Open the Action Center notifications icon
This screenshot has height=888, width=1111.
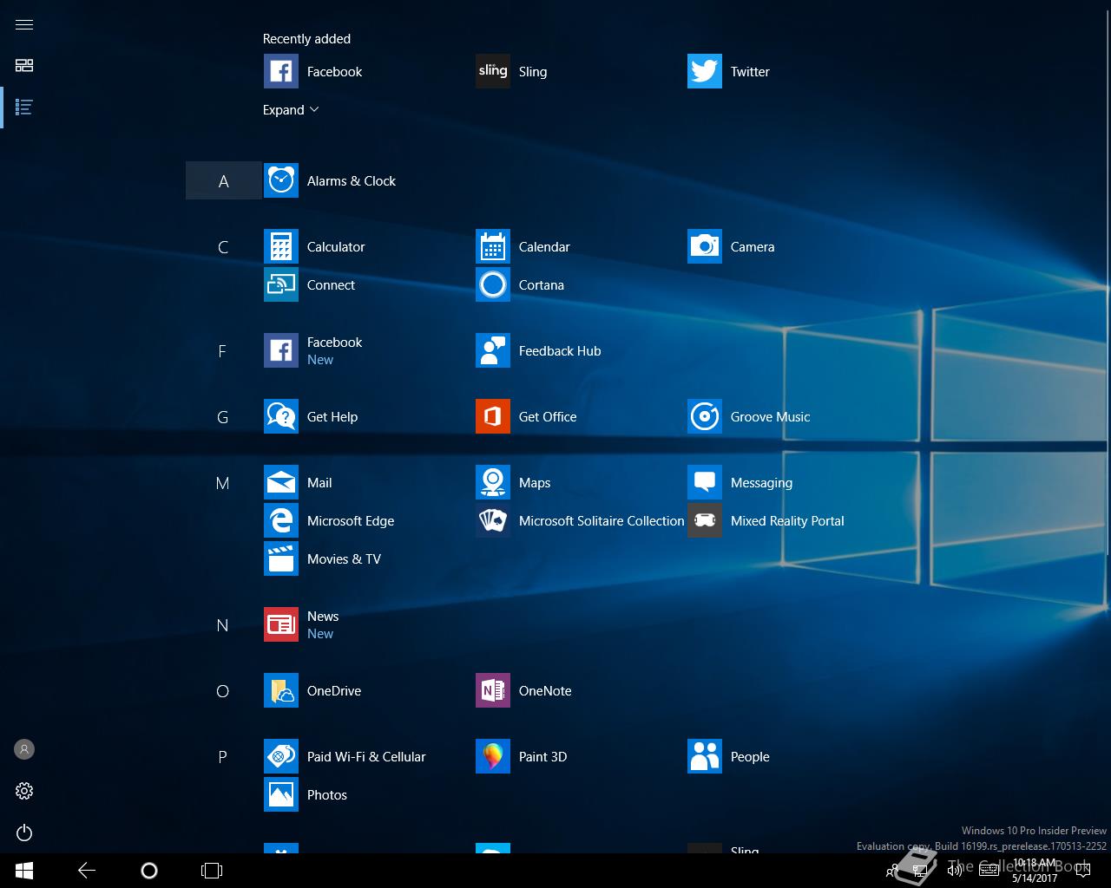(x=1083, y=872)
